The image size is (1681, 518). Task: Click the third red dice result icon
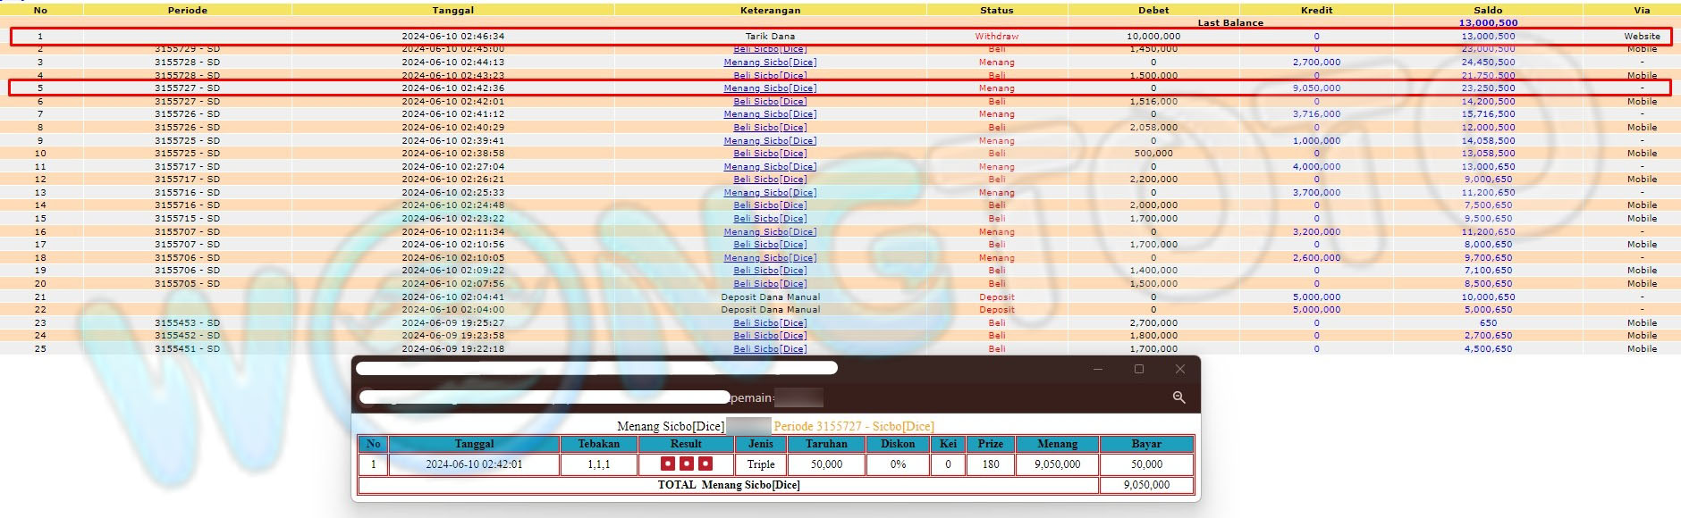(x=705, y=464)
